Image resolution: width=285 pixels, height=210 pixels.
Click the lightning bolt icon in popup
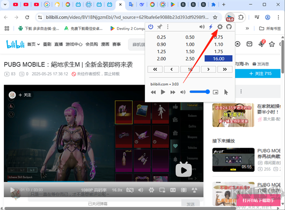211,27
